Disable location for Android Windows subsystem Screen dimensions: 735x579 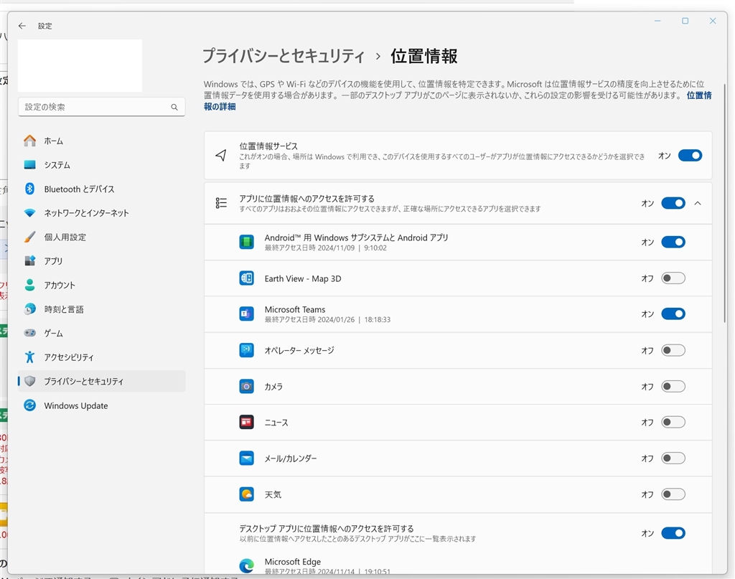673,243
